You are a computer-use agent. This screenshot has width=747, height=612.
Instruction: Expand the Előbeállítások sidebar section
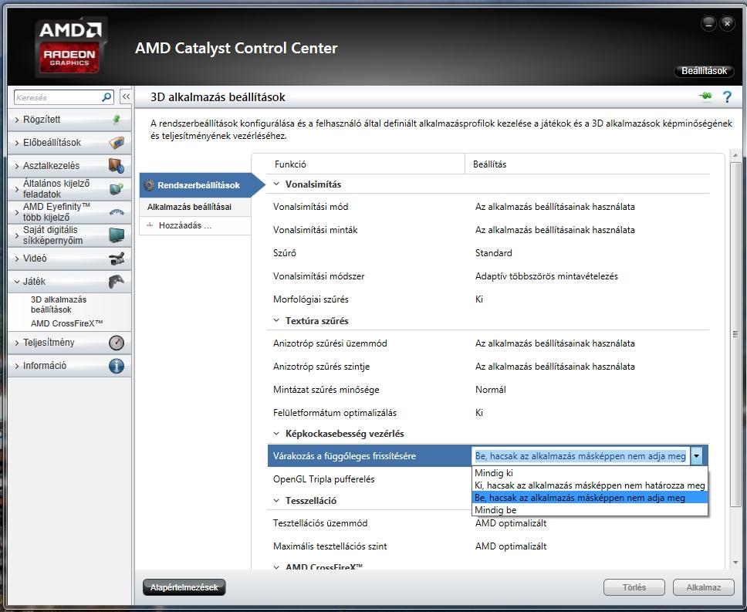(69, 143)
